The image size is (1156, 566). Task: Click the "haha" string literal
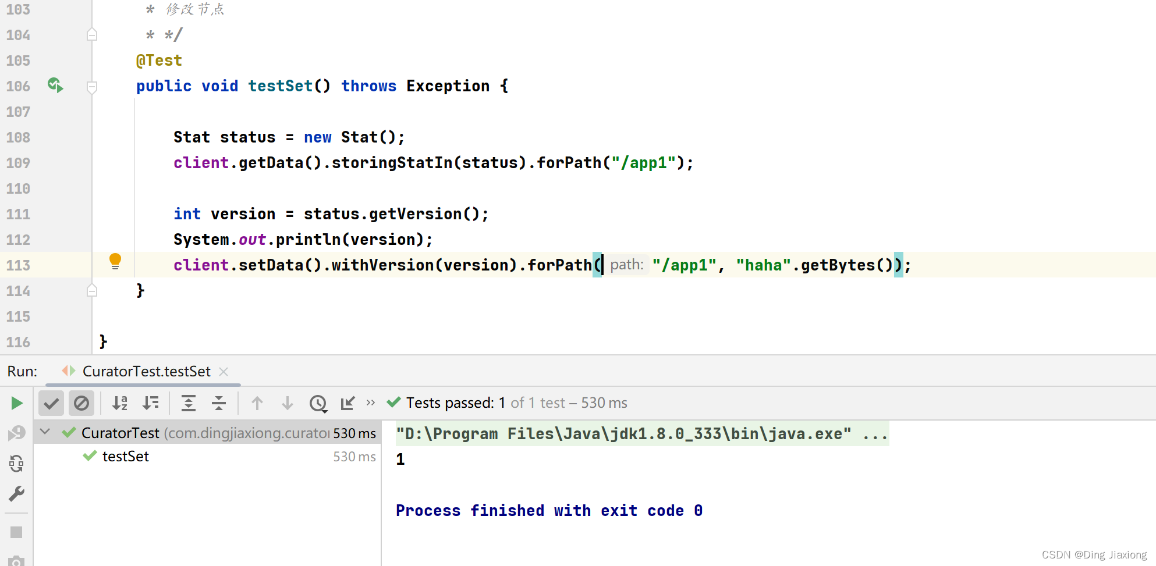pos(764,265)
